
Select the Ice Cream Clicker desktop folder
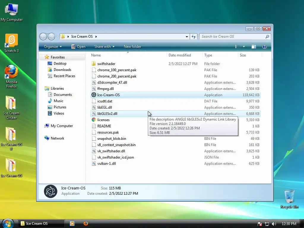pyautogui.click(x=11, y=107)
